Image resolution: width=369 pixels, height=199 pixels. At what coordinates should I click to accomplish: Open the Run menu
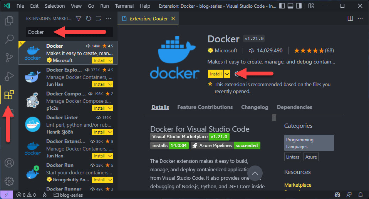(104, 6)
